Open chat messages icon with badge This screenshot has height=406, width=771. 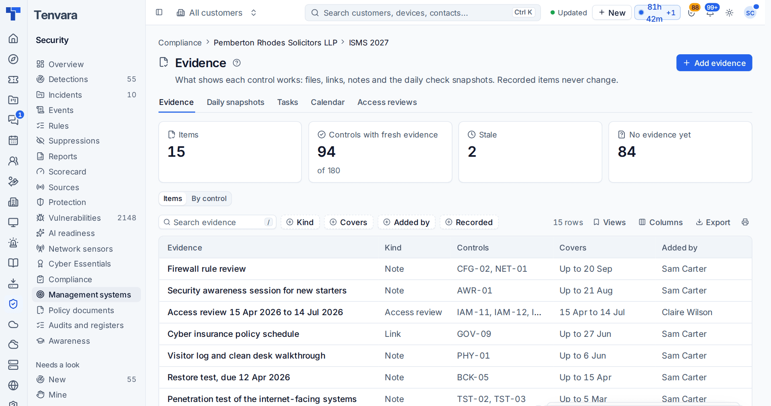13,119
